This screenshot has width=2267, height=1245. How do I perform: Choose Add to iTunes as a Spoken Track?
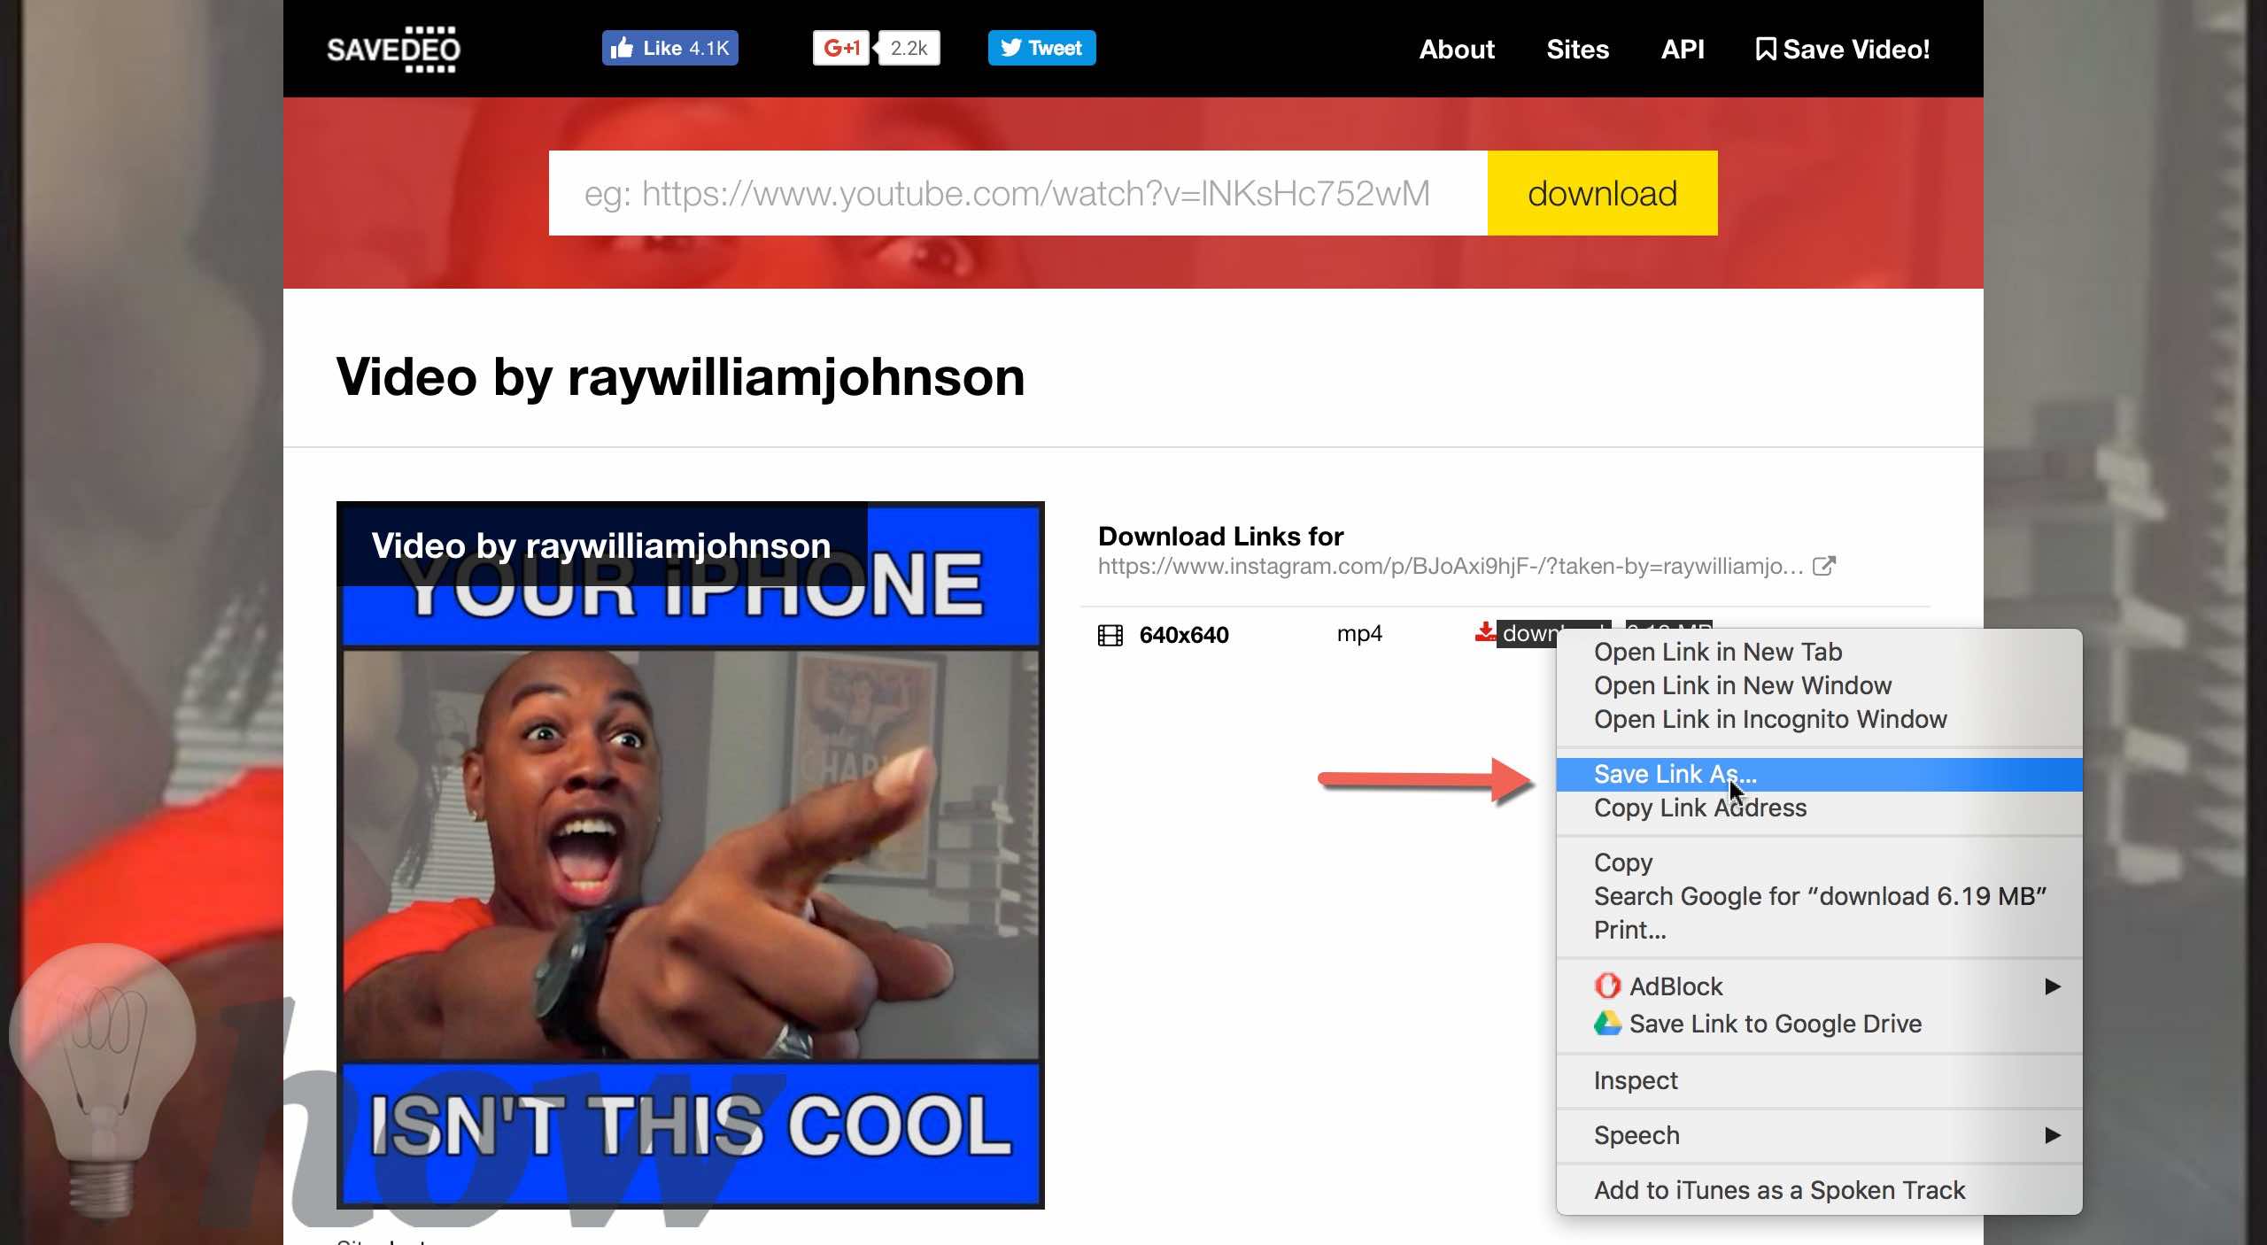coord(1819,1190)
